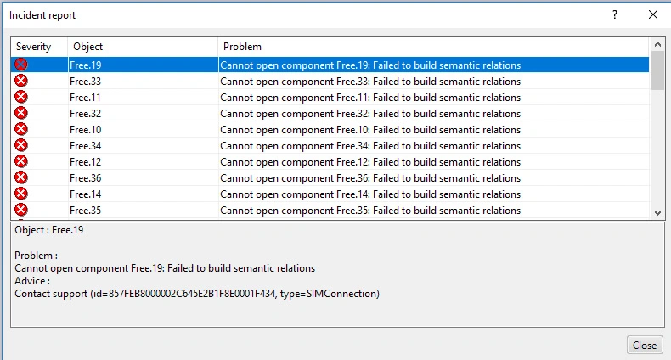Click the question mark help button

615,15
